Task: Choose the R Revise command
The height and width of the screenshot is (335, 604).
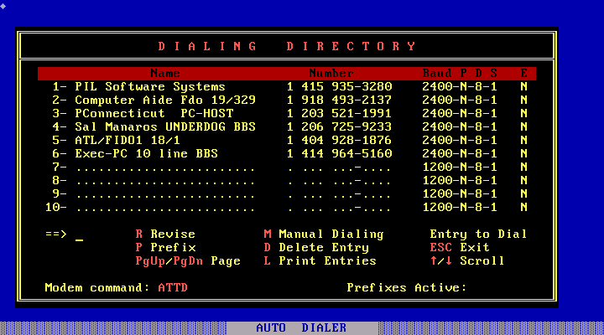Action: [165, 234]
